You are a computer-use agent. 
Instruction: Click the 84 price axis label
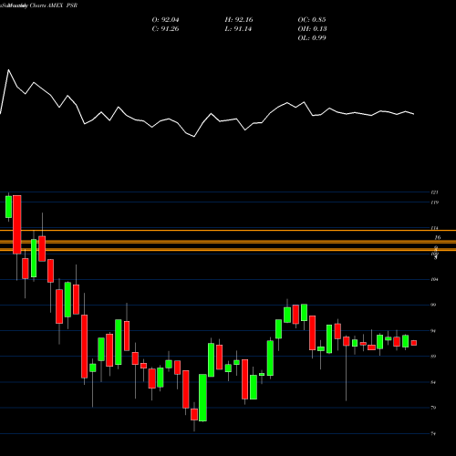(434, 382)
